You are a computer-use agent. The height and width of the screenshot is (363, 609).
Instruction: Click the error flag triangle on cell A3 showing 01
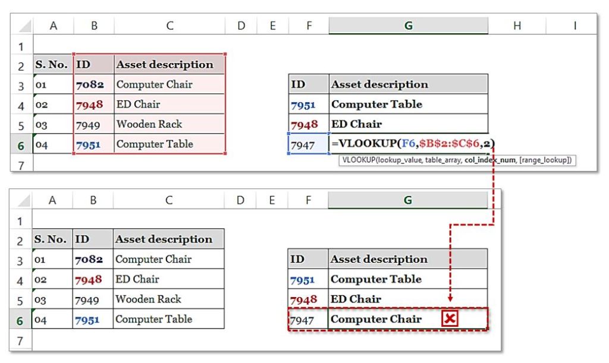click(34, 76)
